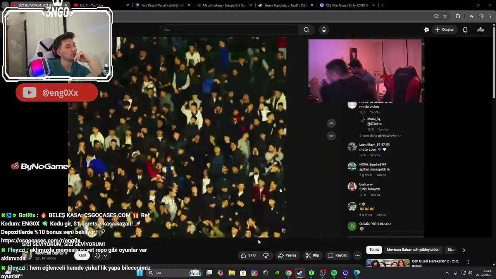Switch to 'Matchmaking - Europe 5v5' tab
This screenshot has width=496, height=279.
[224, 5]
